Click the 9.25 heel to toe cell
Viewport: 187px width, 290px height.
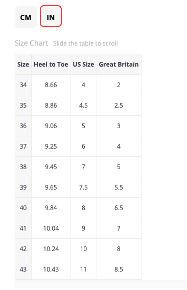click(51, 147)
